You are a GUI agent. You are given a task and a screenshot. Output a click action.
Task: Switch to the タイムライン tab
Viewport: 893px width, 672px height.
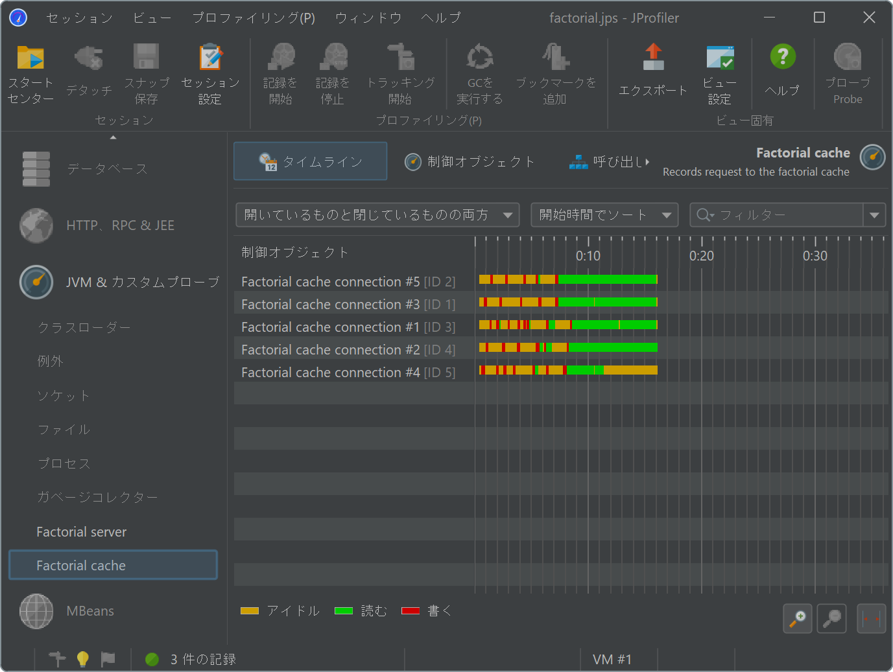(x=311, y=161)
